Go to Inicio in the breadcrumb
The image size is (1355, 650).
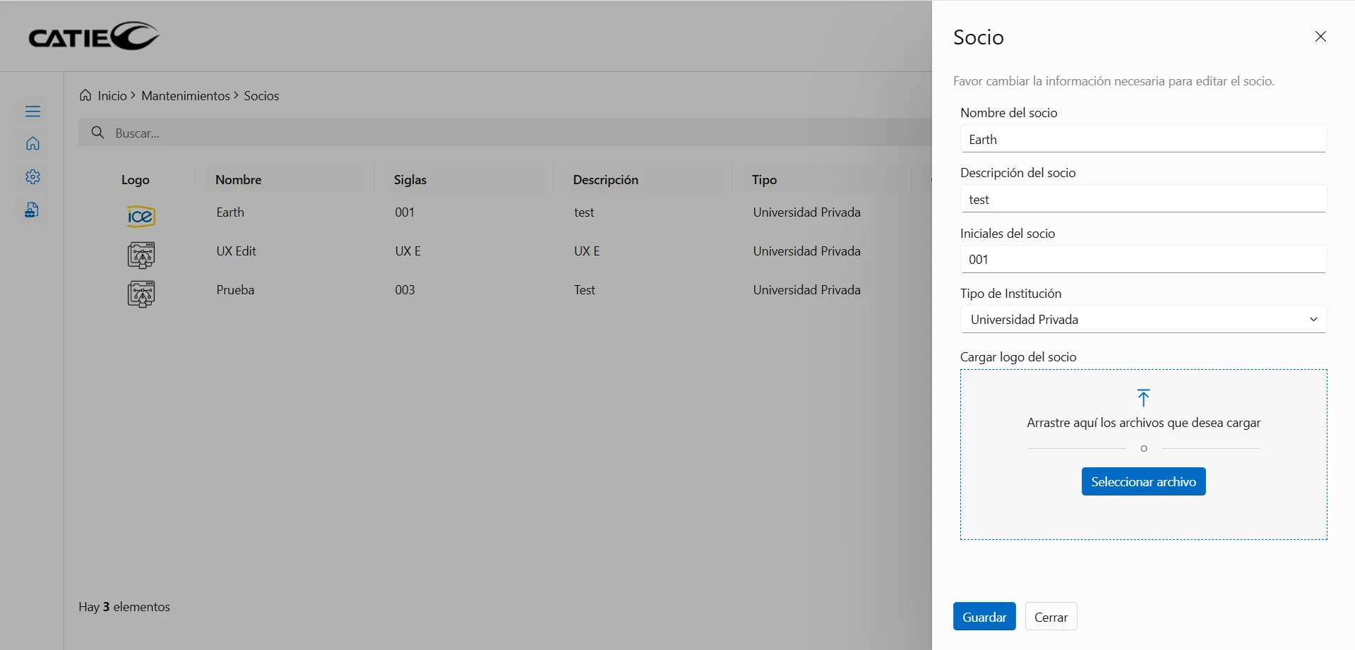click(x=112, y=96)
